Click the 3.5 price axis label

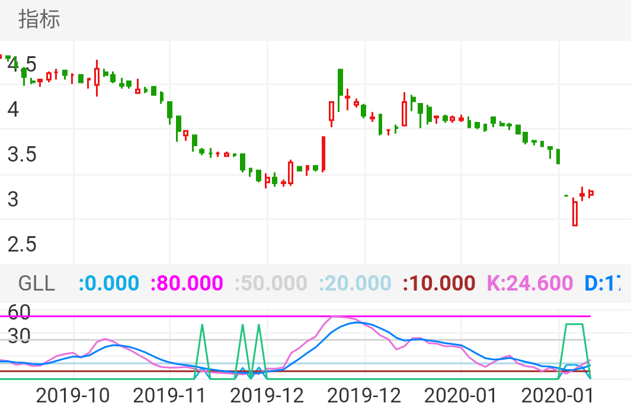tap(22, 155)
